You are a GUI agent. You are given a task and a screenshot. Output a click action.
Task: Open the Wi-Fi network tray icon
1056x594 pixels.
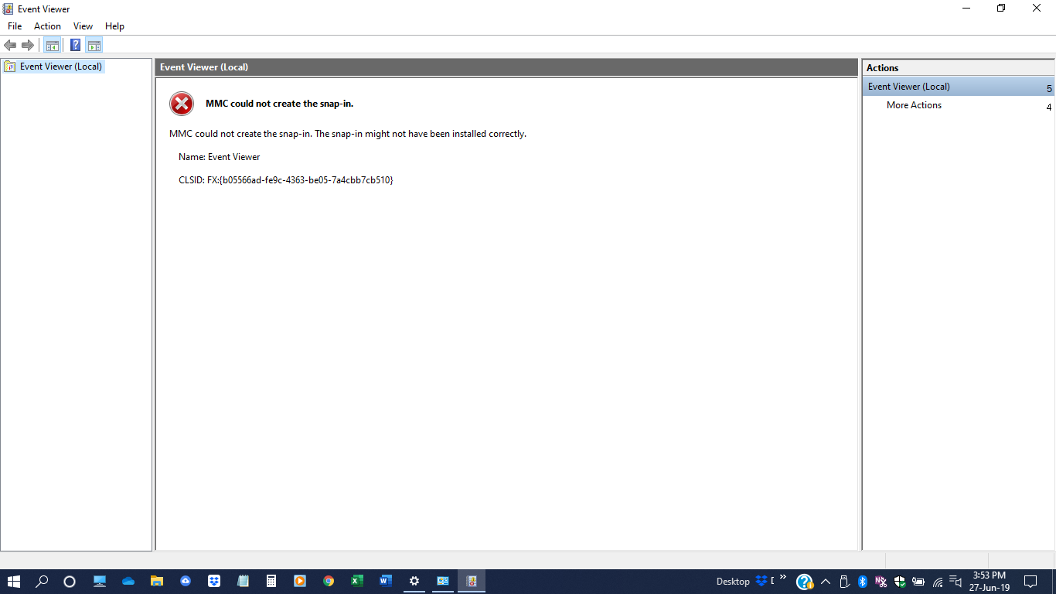938,582
